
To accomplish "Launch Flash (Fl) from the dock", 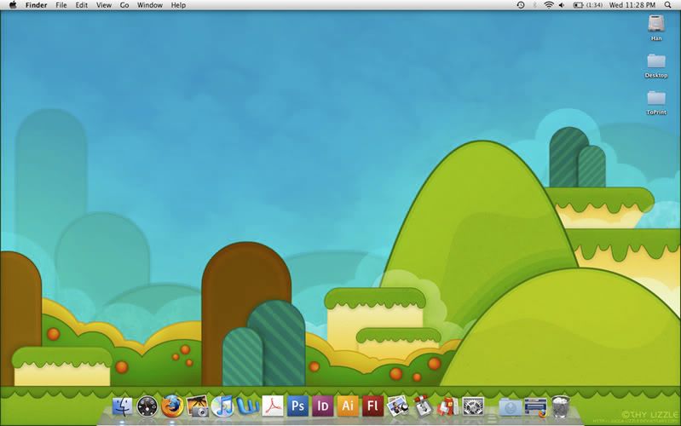I will [x=372, y=406].
